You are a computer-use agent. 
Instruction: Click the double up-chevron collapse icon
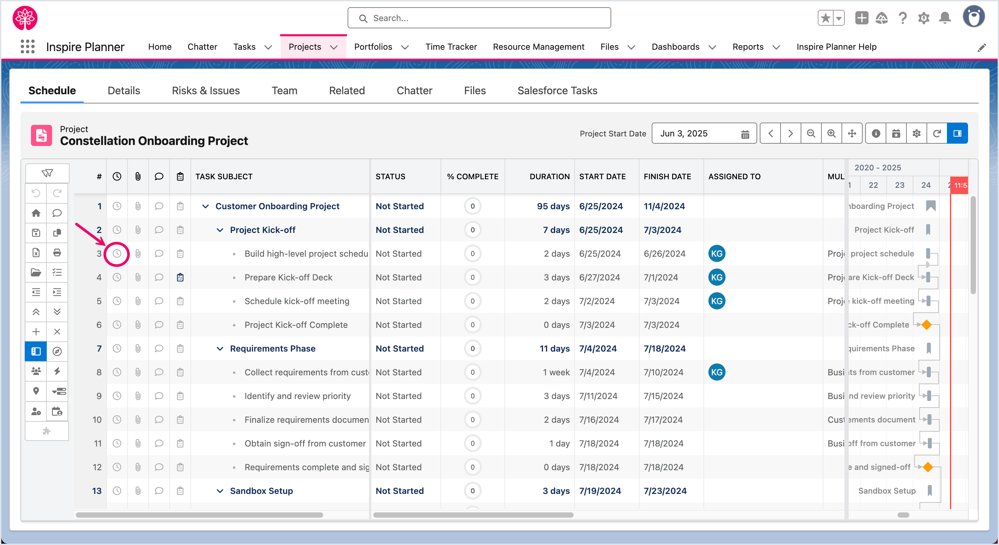point(36,312)
